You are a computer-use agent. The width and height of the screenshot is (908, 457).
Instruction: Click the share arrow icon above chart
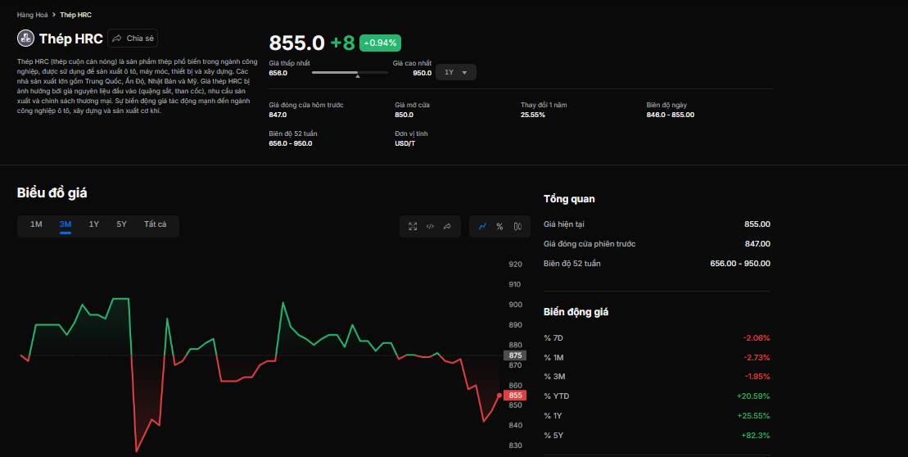pos(447,226)
